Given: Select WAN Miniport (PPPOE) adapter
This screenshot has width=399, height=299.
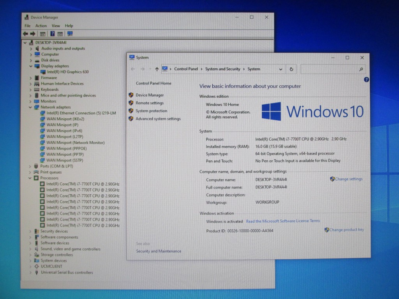Looking at the screenshot, I should (x=66, y=148).
